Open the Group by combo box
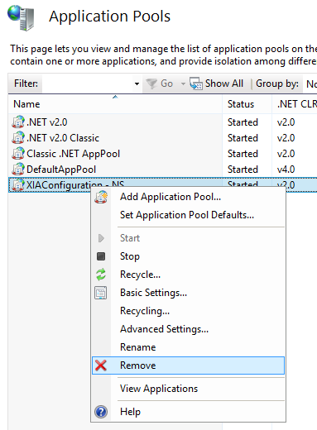 [310, 84]
